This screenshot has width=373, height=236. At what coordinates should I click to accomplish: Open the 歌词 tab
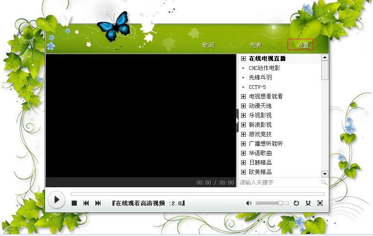(x=208, y=45)
